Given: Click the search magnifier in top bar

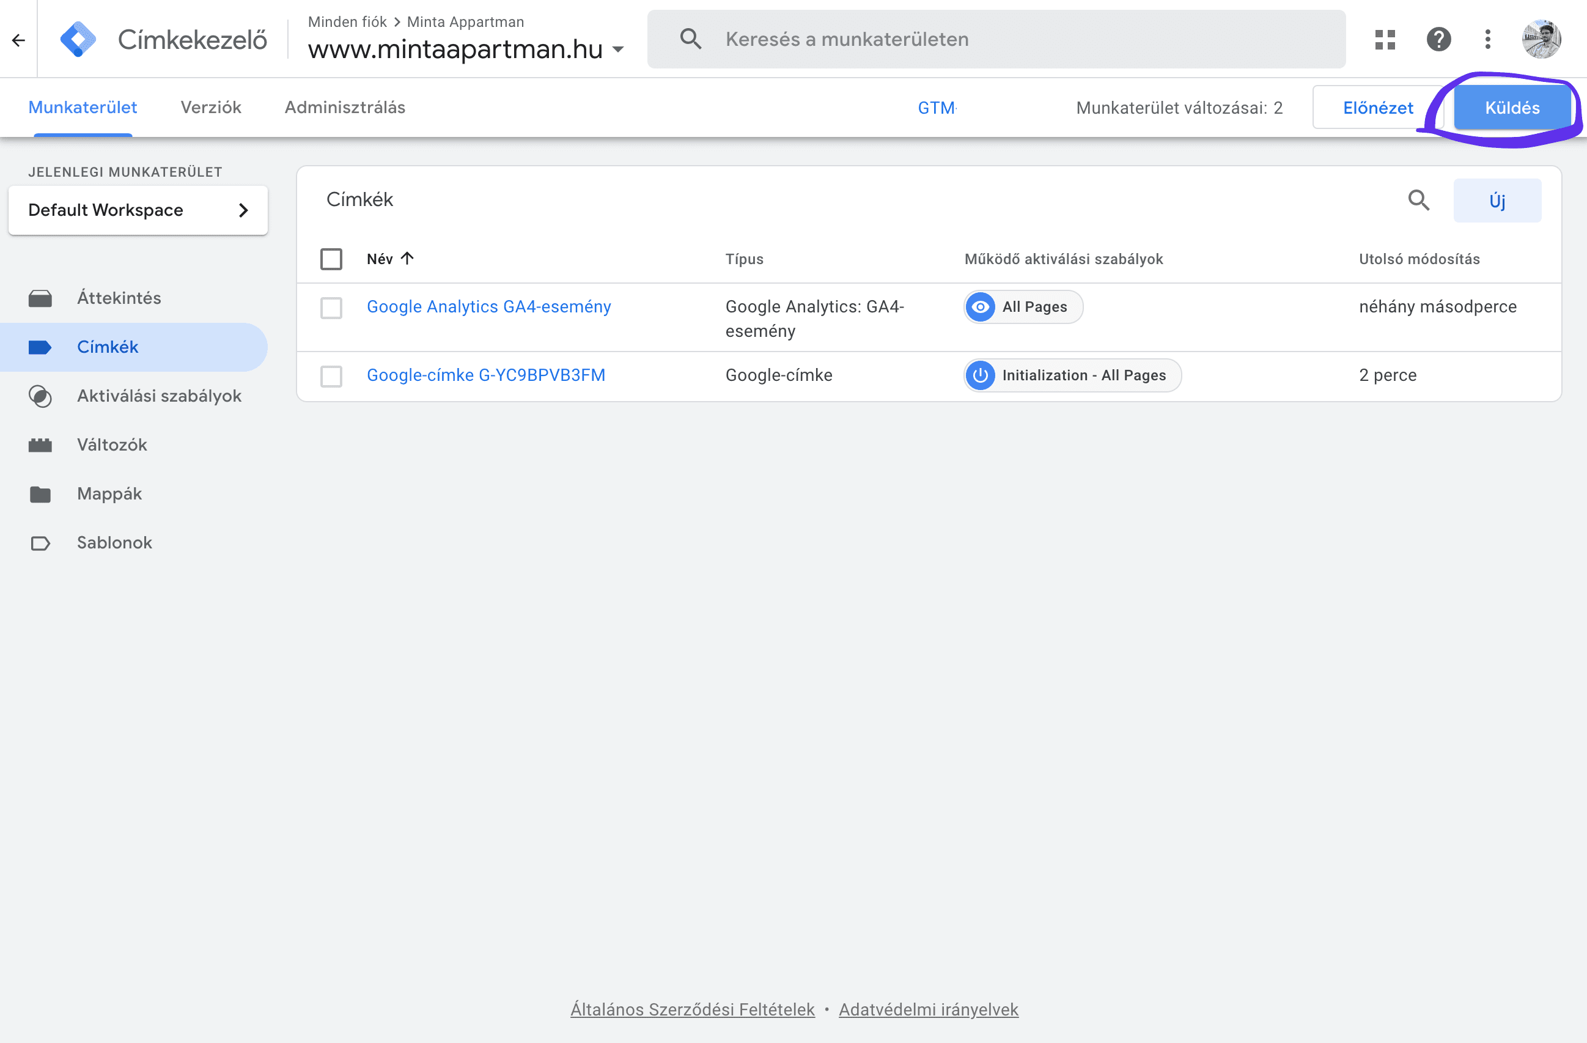Looking at the screenshot, I should (x=691, y=39).
